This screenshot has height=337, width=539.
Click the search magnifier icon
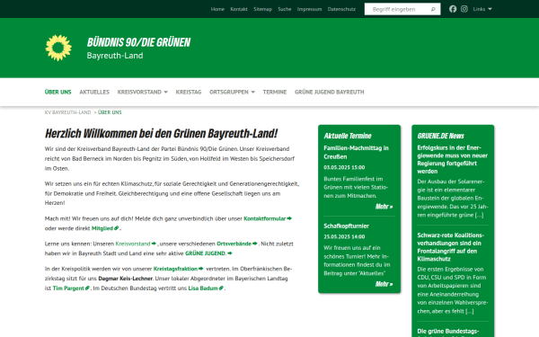tap(433, 9)
